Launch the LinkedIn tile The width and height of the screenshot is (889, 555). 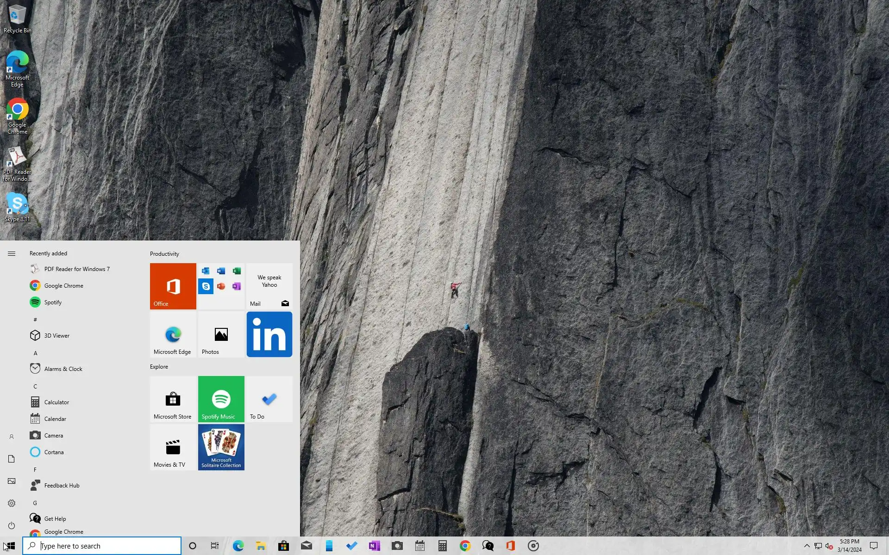click(269, 334)
